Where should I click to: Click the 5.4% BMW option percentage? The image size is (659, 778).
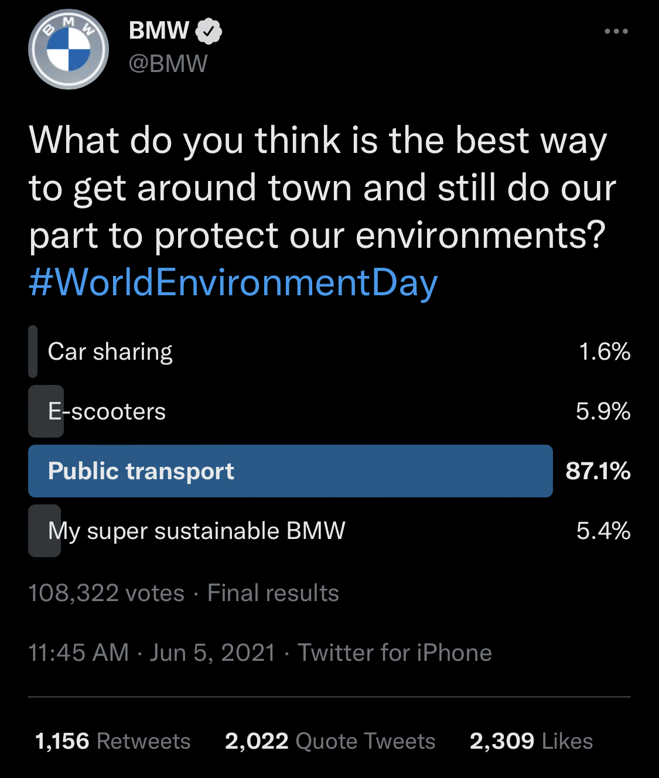pyautogui.click(x=603, y=531)
